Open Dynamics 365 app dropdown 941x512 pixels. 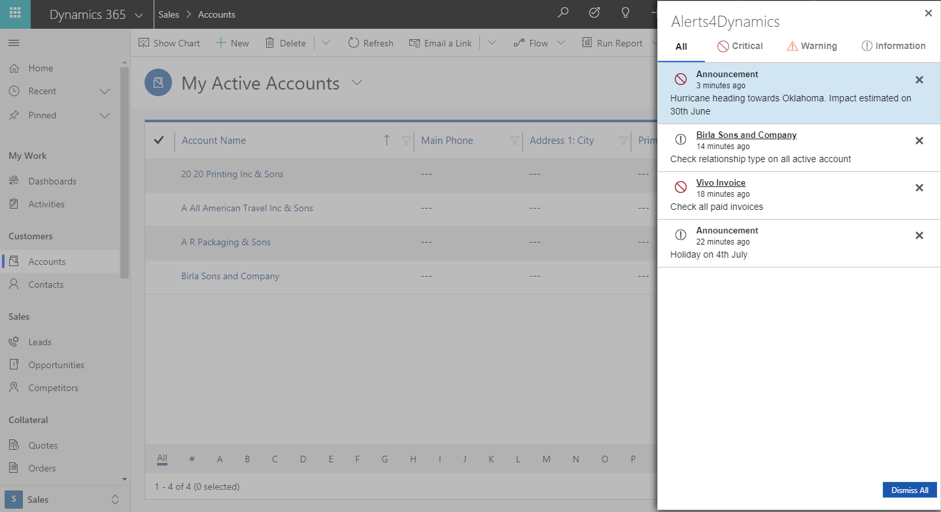139,15
